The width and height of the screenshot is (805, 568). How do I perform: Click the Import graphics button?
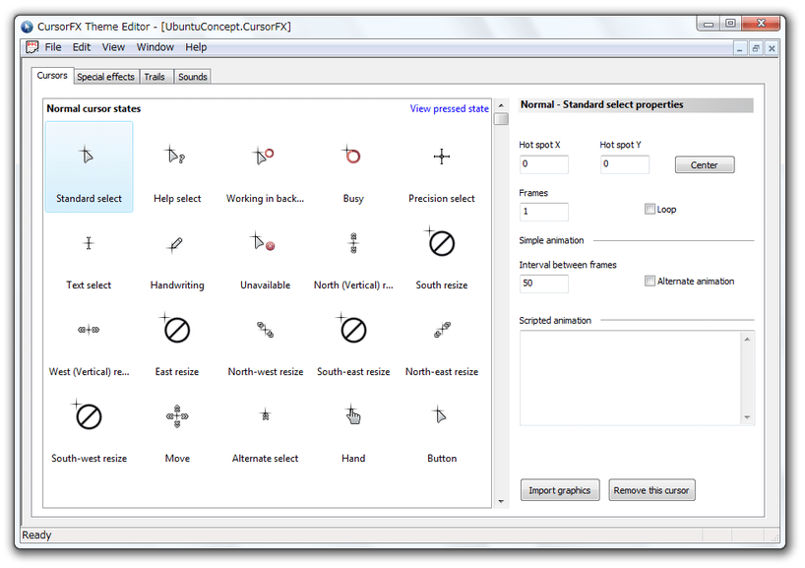click(560, 490)
